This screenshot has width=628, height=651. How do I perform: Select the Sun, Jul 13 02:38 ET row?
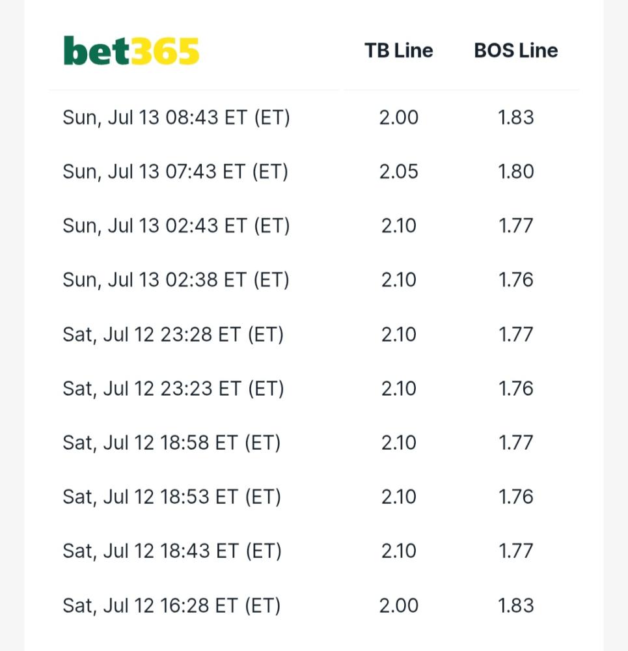(x=314, y=280)
